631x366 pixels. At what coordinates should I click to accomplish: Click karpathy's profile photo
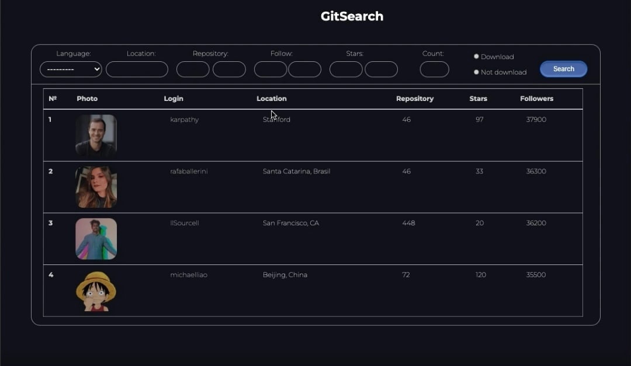point(96,135)
